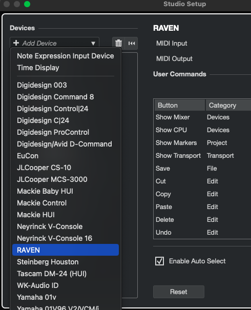
Task: Click Devices category for Show CPU
Action: coord(218,130)
